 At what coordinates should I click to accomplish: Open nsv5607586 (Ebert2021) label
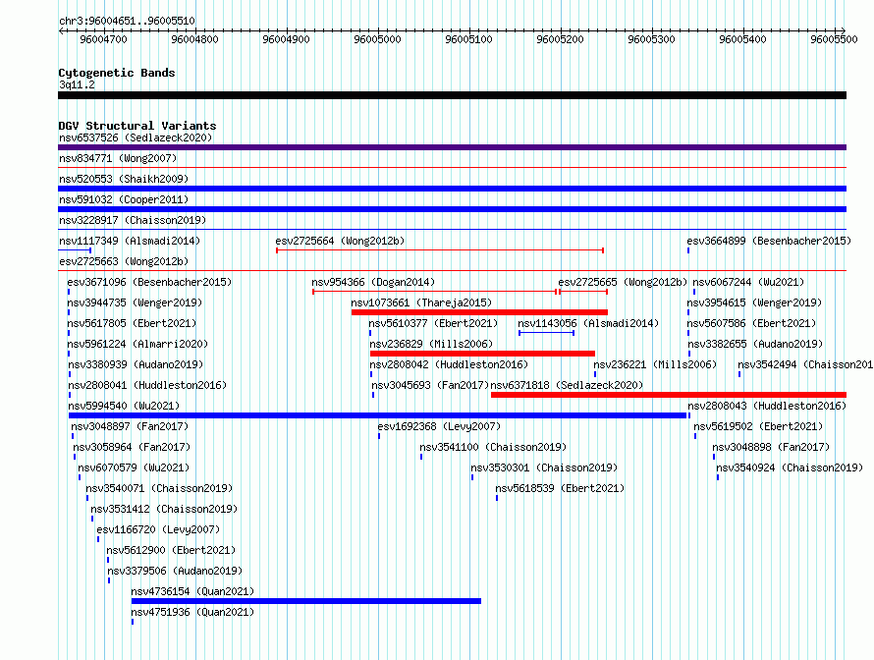751,323
